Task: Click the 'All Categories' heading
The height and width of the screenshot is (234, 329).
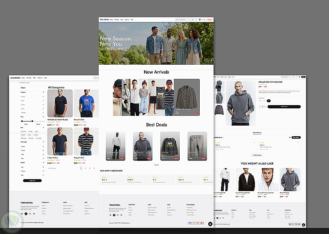Action: pos(56,87)
